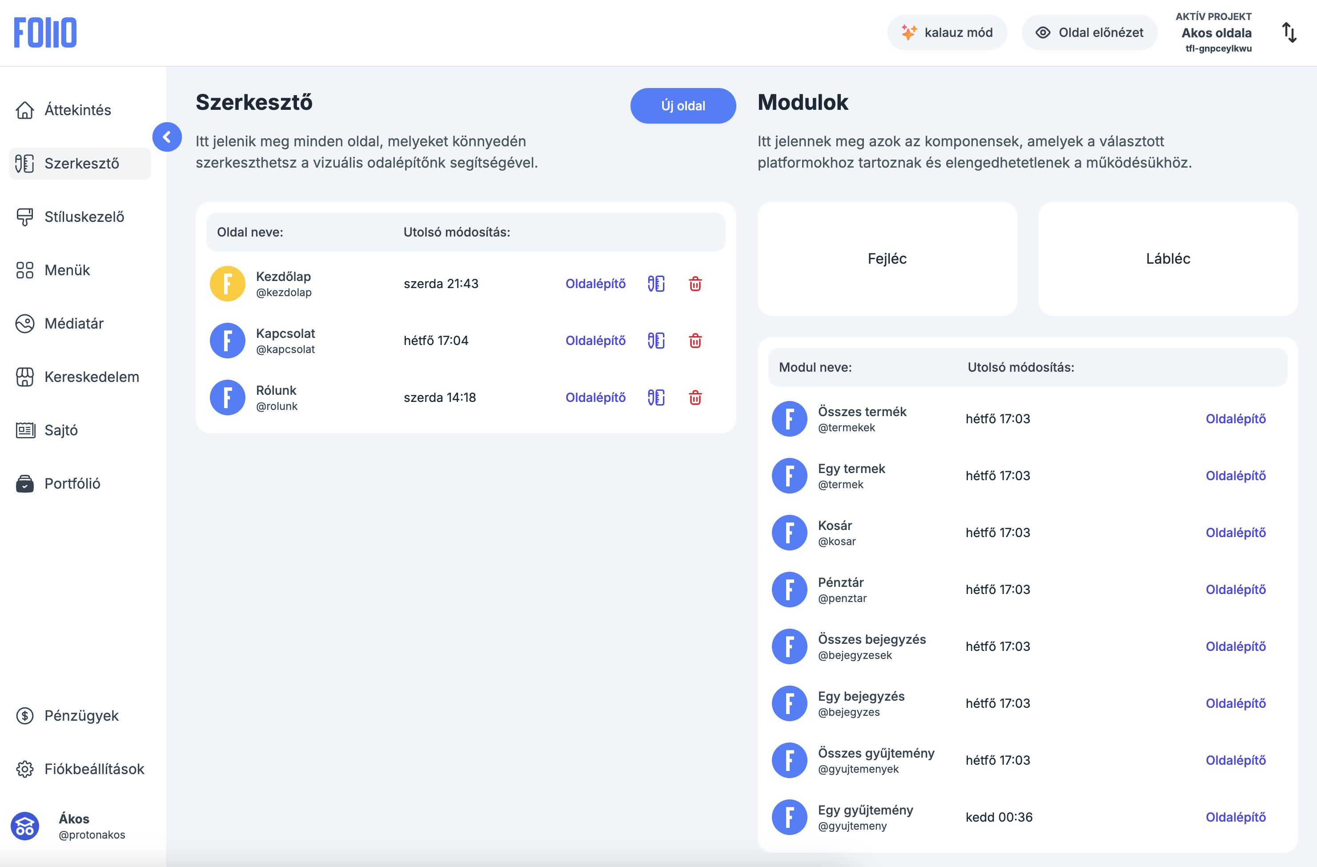Delete the Kezdőlap page with trash icon
This screenshot has width=1317, height=867.
pyautogui.click(x=695, y=284)
